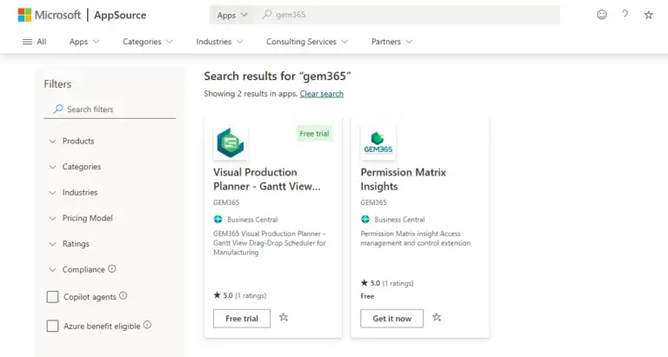Viewport: 668px width, 357px height.
Task: Expand the Ratings filter section
Action: [75, 244]
